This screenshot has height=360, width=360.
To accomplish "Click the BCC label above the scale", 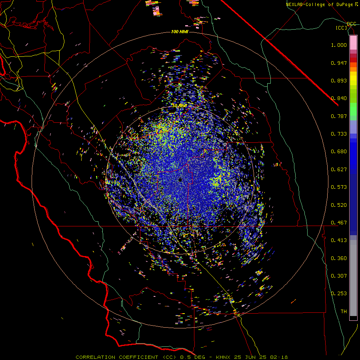I will click(x=352, y=24).
